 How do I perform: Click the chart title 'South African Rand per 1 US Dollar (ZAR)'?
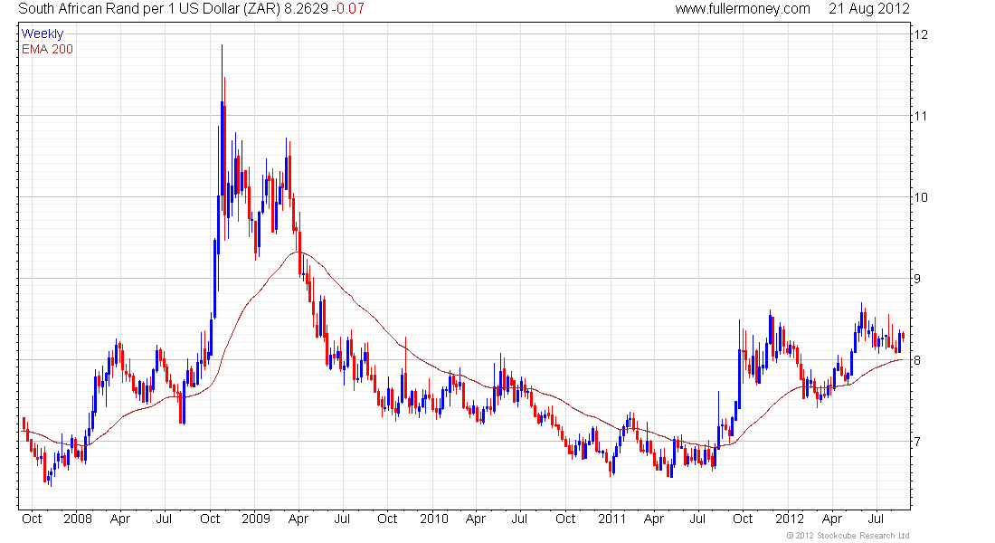coord(149,9)
